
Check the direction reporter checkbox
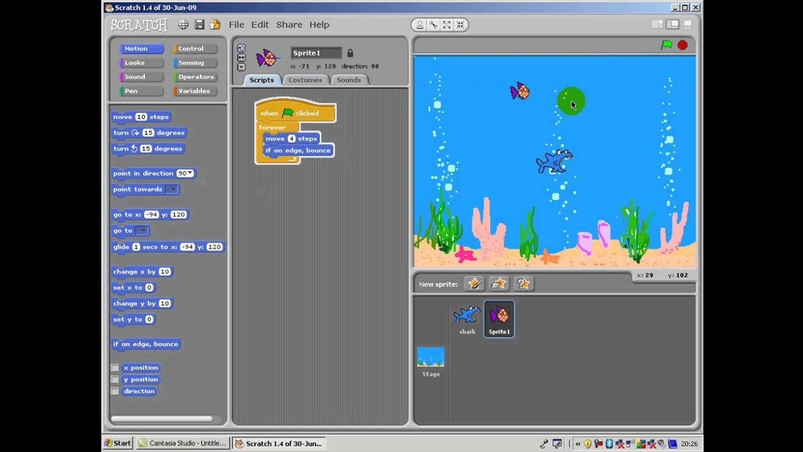115,391
